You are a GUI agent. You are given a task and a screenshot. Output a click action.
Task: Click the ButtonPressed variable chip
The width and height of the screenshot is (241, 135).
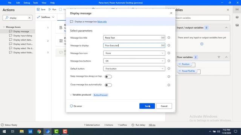[101, 95]
